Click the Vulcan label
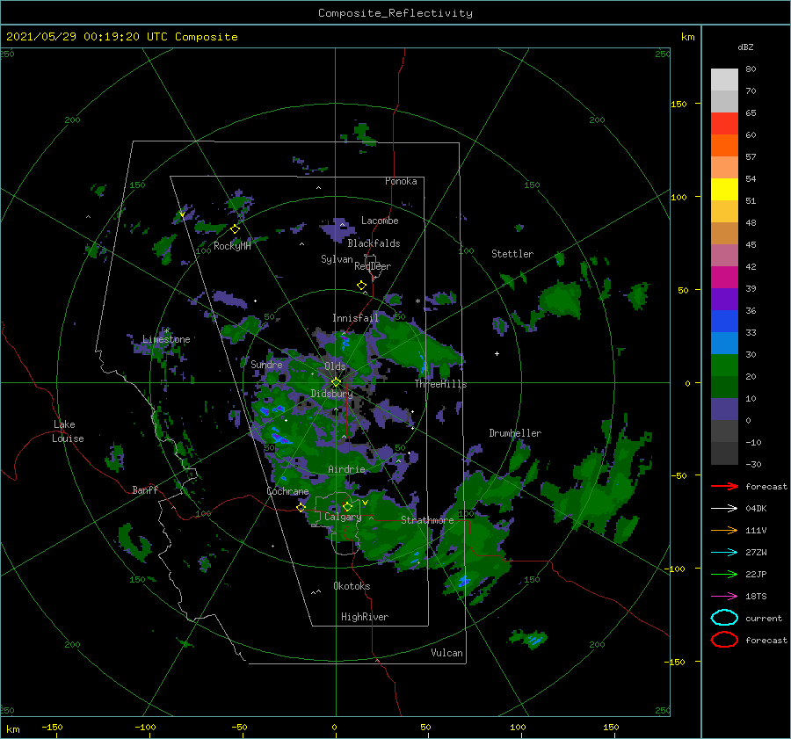The height and width of the screenshot is (739, 791). pyautogui.click(x=447, y=653)
